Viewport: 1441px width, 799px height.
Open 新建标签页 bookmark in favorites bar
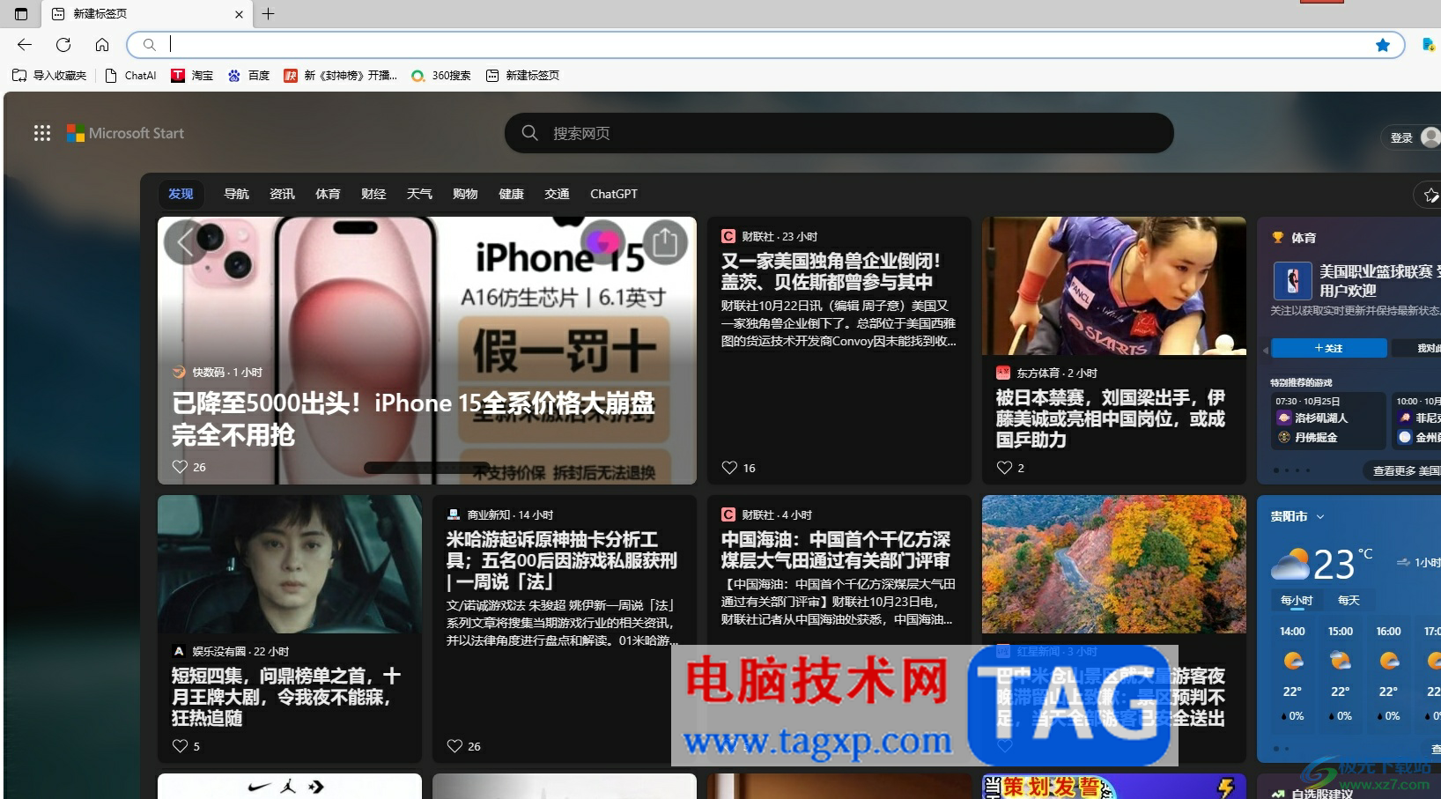tap(523, 76)
